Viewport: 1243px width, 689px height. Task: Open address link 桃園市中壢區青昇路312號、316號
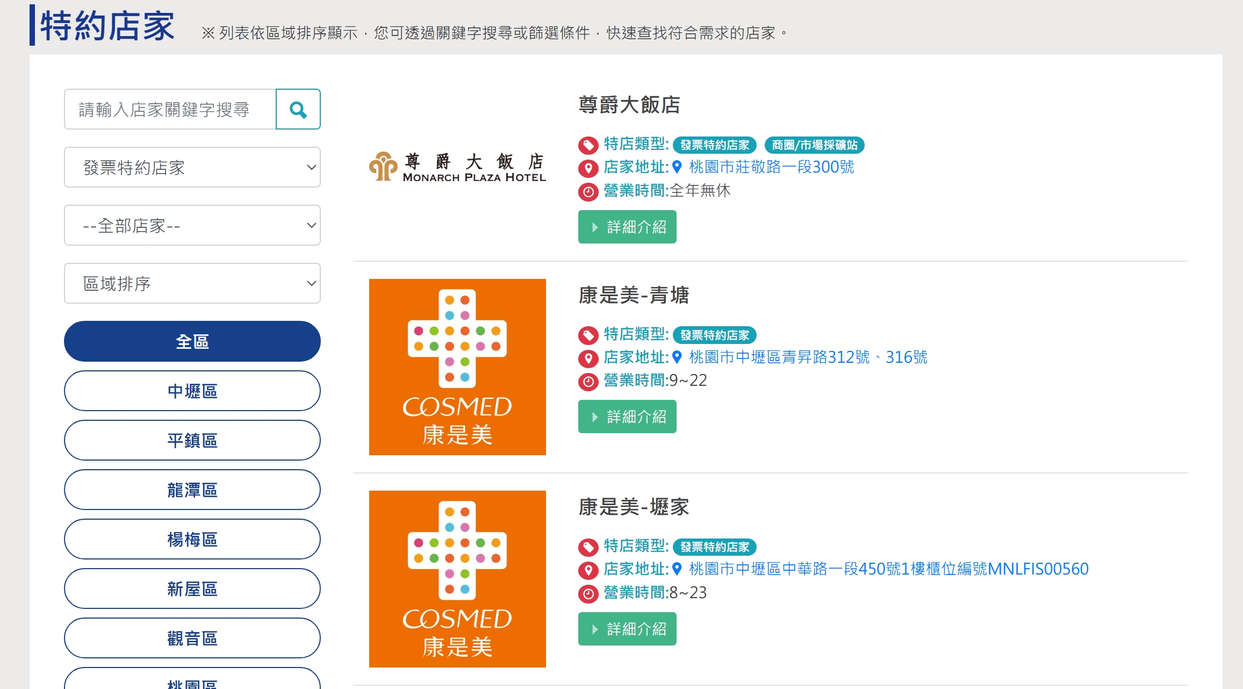808,357
